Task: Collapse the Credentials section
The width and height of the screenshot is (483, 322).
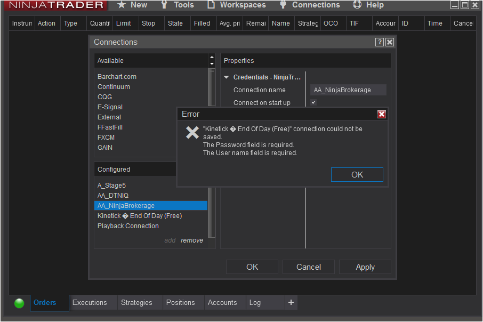Action: click(x=227, y=77)
